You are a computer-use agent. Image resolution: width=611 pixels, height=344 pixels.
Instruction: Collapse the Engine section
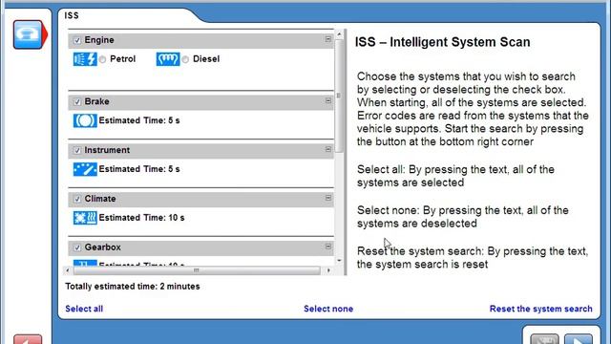pos(327,39)
